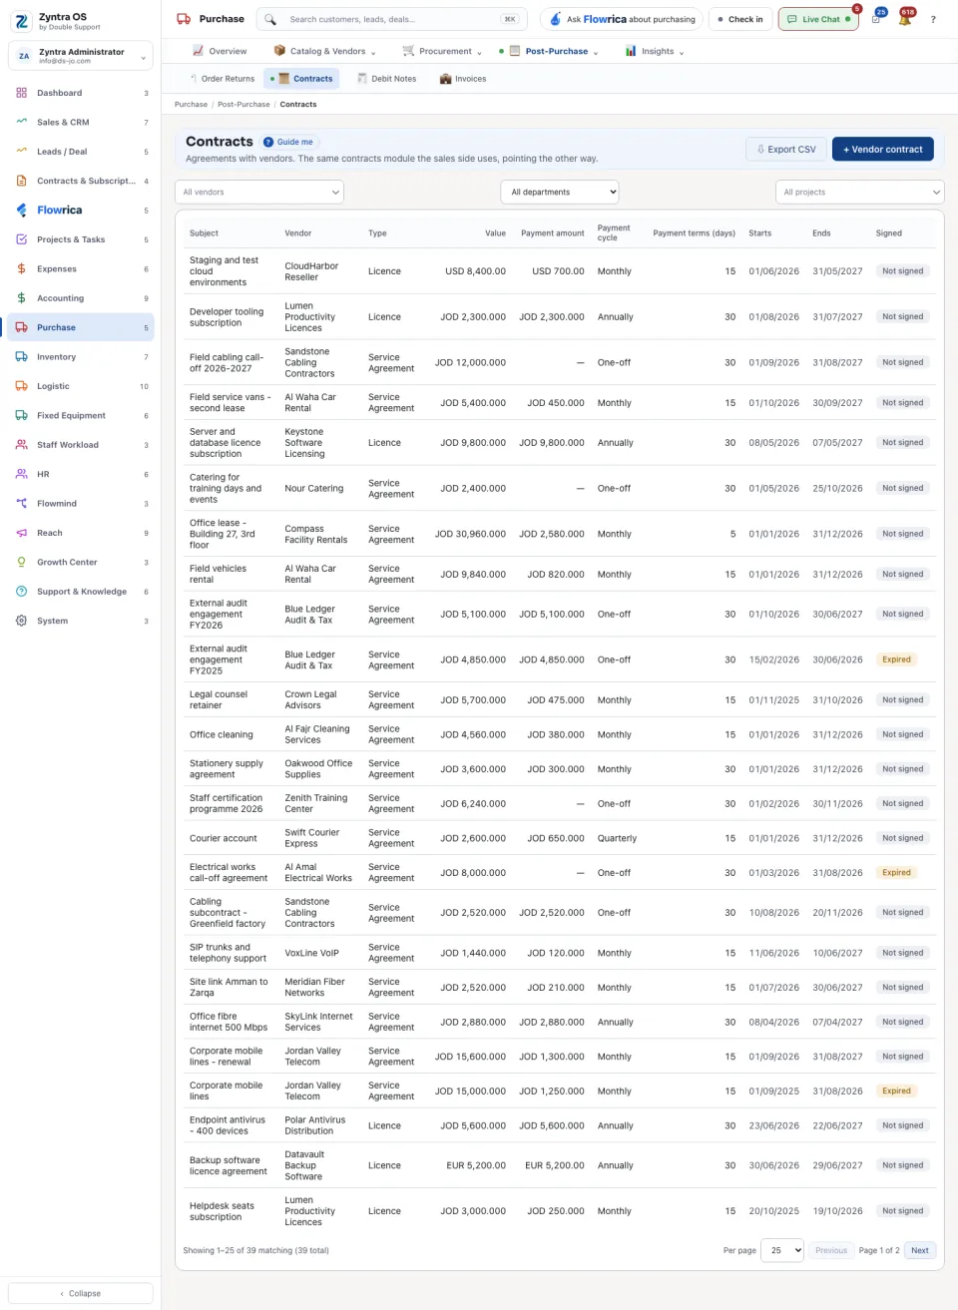Open Growth Center bulb icon

tap(21, 562)
